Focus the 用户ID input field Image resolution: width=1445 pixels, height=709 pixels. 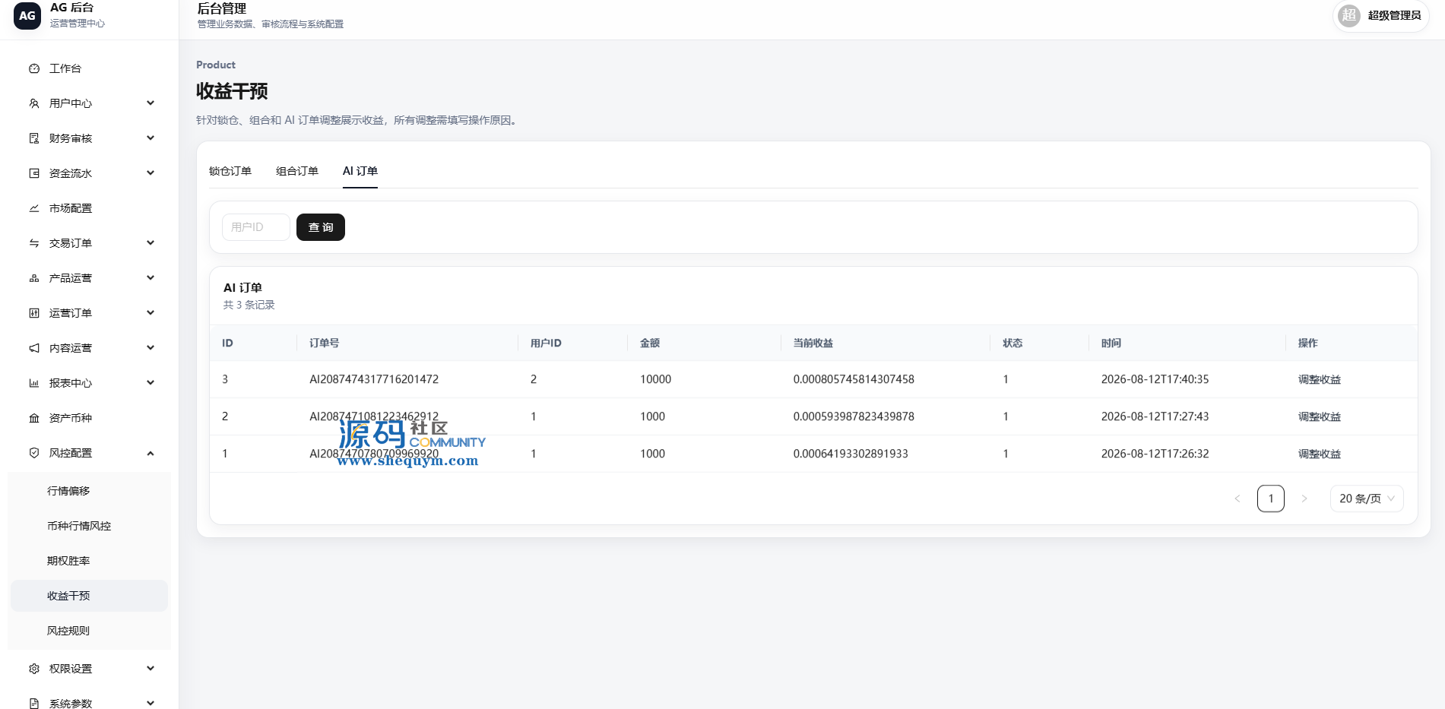(256, 227)
